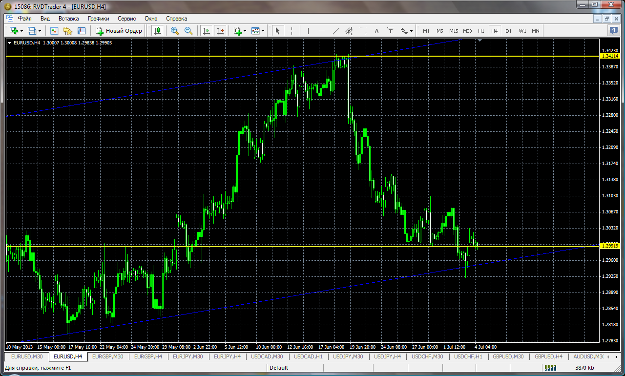Expand the new chart dropdown arrow
This screenshot has width=625, height=376.
coord(21,31)
